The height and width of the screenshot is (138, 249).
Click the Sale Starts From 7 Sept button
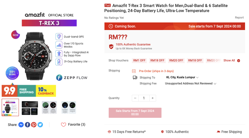[x=135, y=112]
